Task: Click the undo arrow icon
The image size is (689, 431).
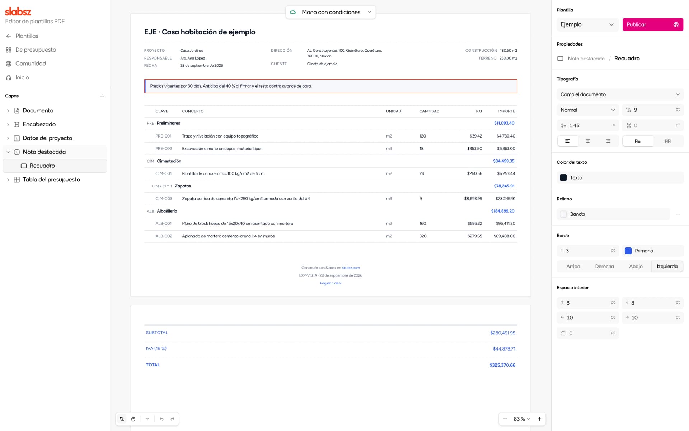Action: click(161, 419)
